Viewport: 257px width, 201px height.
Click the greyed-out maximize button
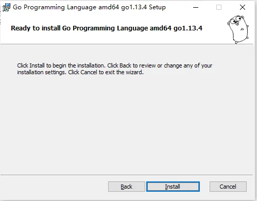click(x=219, y=7)
